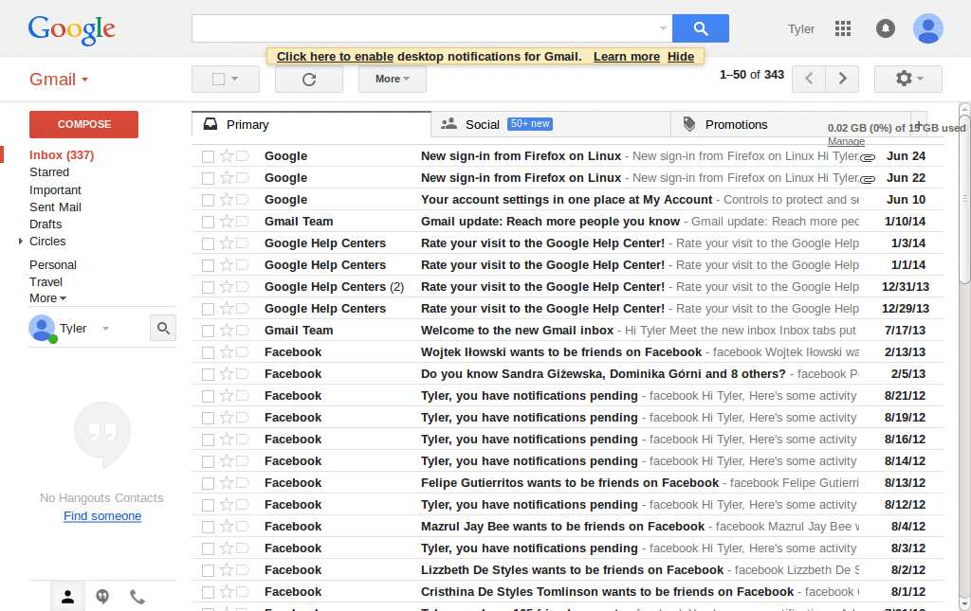The image size is (971, 611).
Task: Show search options arrow in search box
Action: pyautogui.click(x=663, y=28)
